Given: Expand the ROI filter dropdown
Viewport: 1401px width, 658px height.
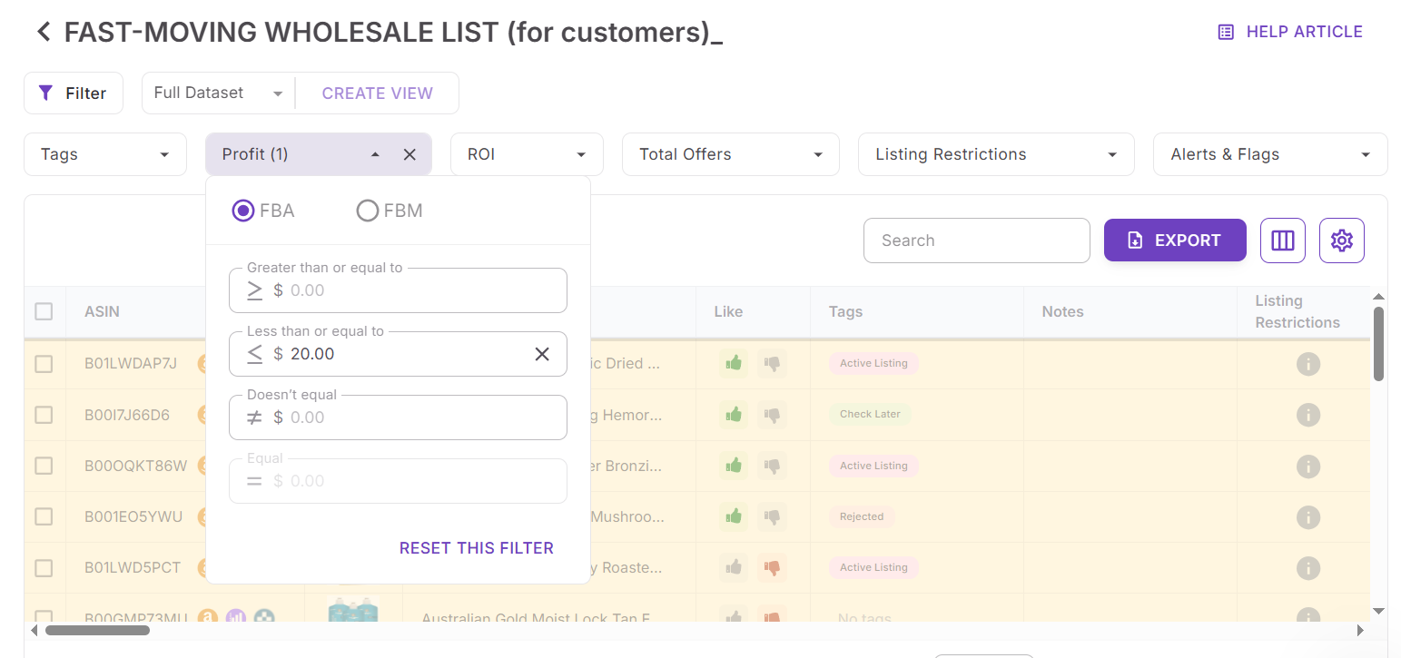Looking at the screenshot, I should coord(527,154).
